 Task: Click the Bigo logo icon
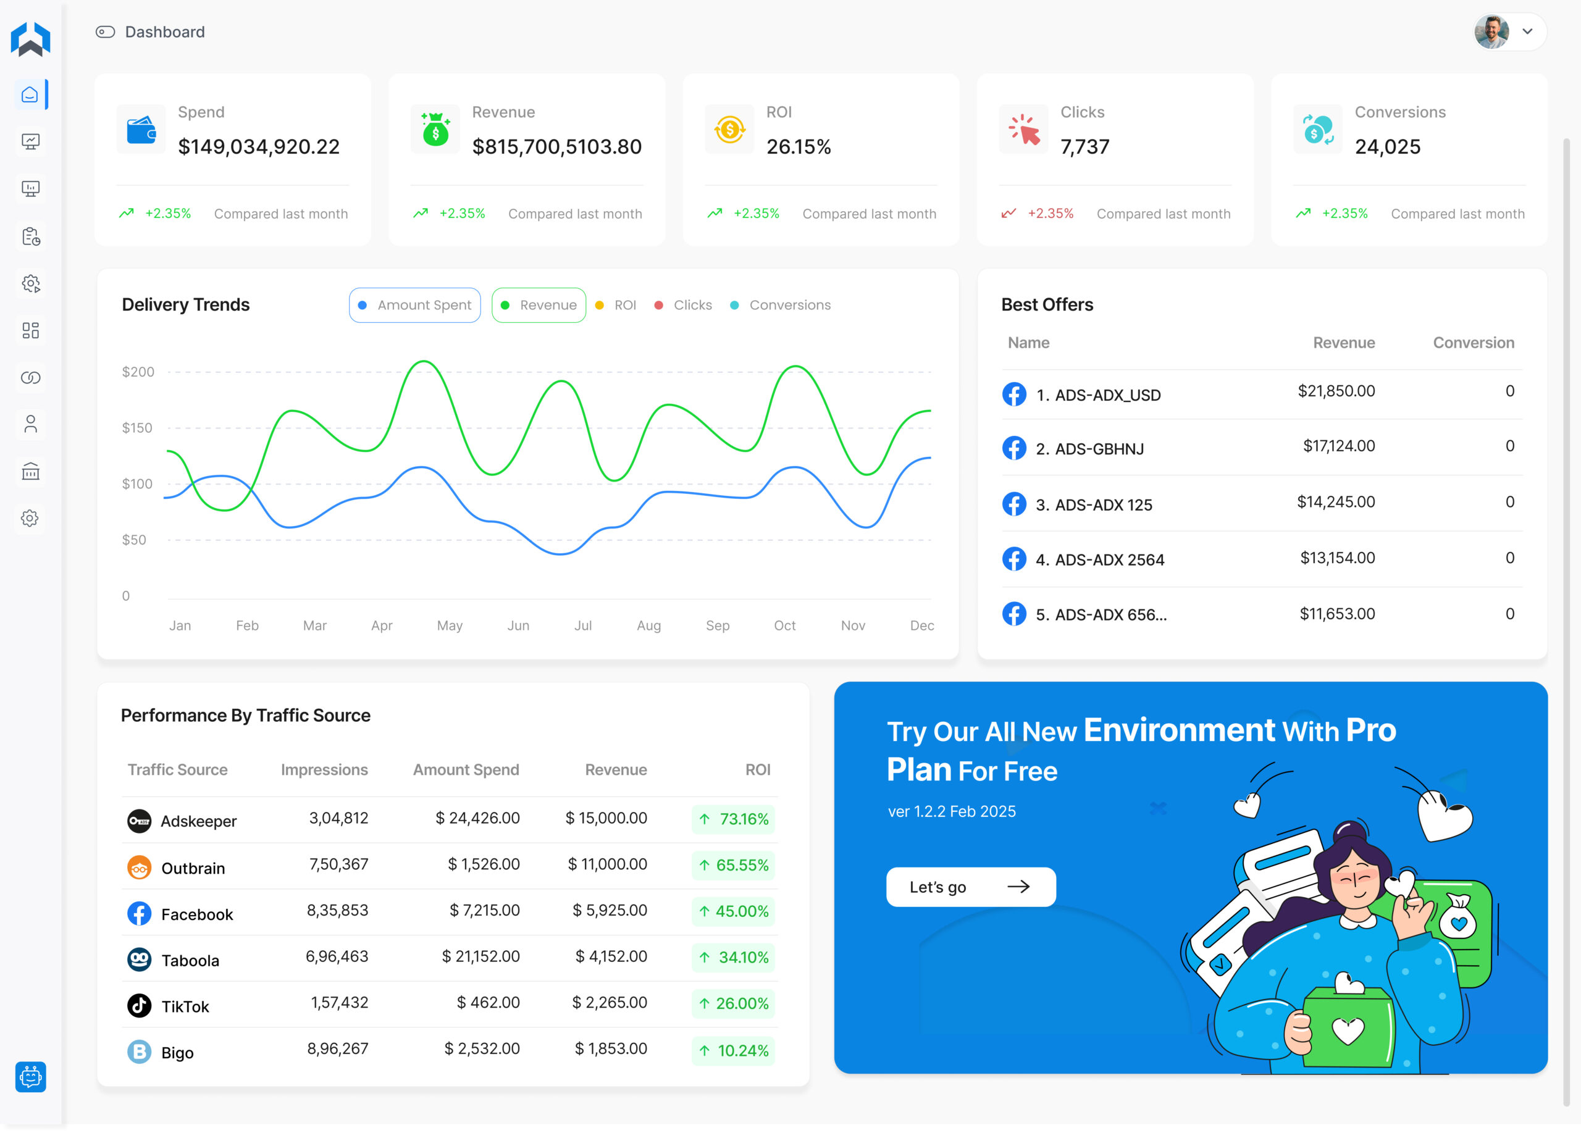point(140,1051)
